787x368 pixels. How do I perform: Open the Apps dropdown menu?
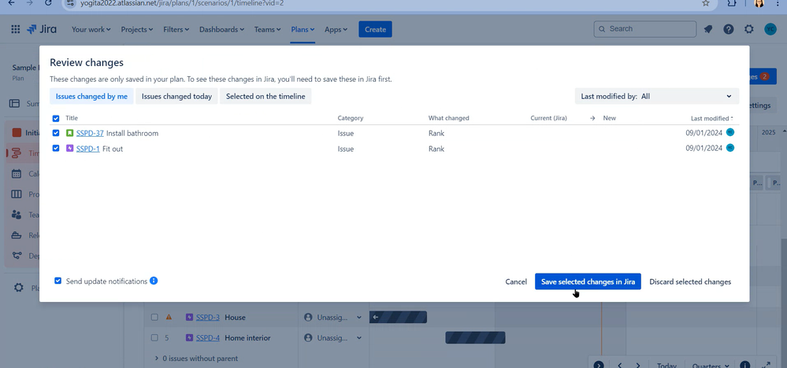pyautogui.click(x=336, y=29)
